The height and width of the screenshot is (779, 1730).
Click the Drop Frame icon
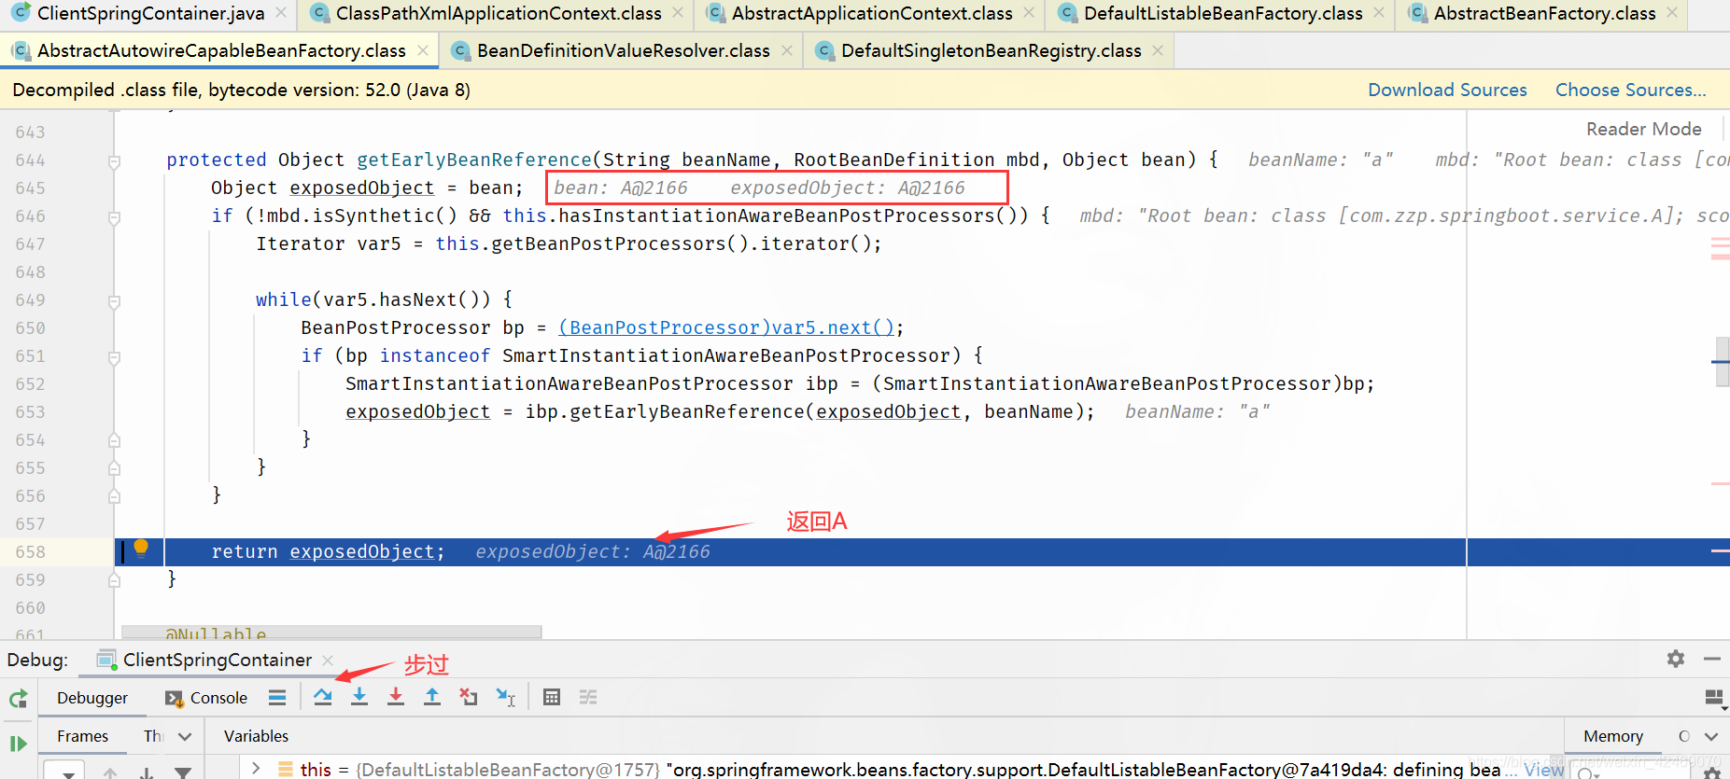pos(469,697)
